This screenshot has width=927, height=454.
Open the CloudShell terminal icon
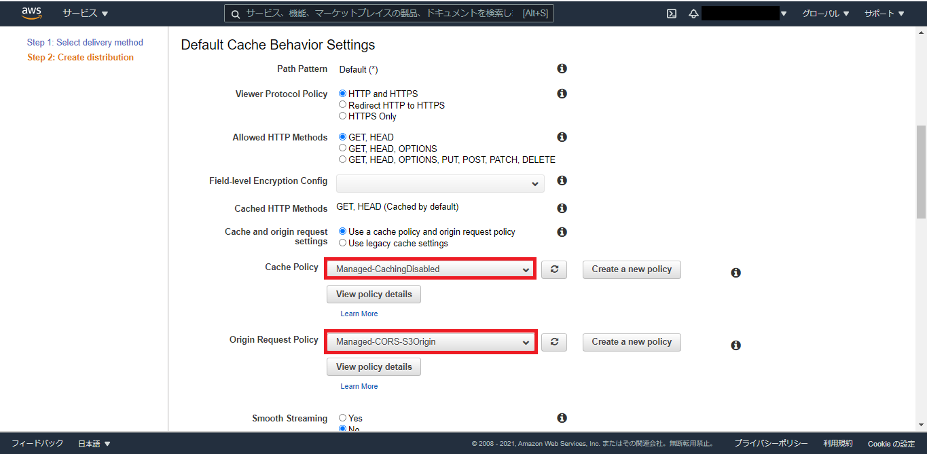(672, 14)
